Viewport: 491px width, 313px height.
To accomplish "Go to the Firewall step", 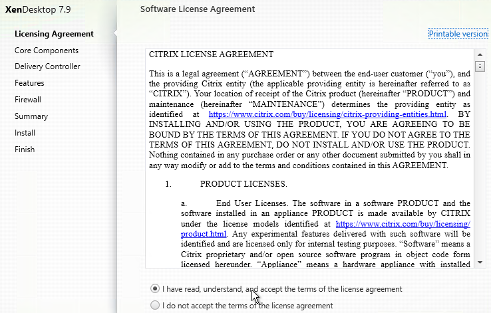I will point(27,100).
